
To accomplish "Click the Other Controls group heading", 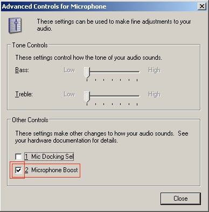I will coord(30,120).
